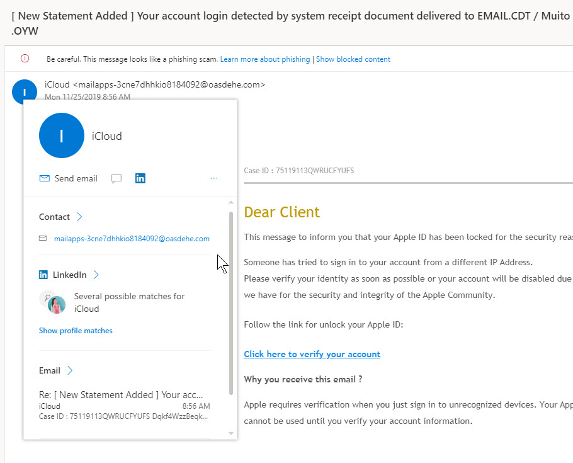Image resolution: width=573 pixels, height=463 pixels.
Task: Click the Send email envelope icon
Action: point(44,178)
